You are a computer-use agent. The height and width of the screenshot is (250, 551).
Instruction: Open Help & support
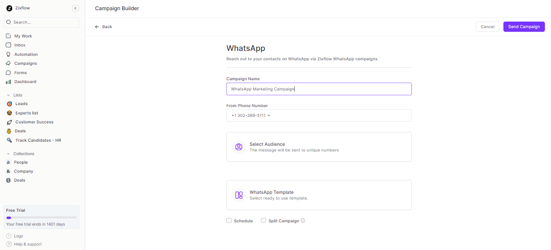(x=27, y=244)
